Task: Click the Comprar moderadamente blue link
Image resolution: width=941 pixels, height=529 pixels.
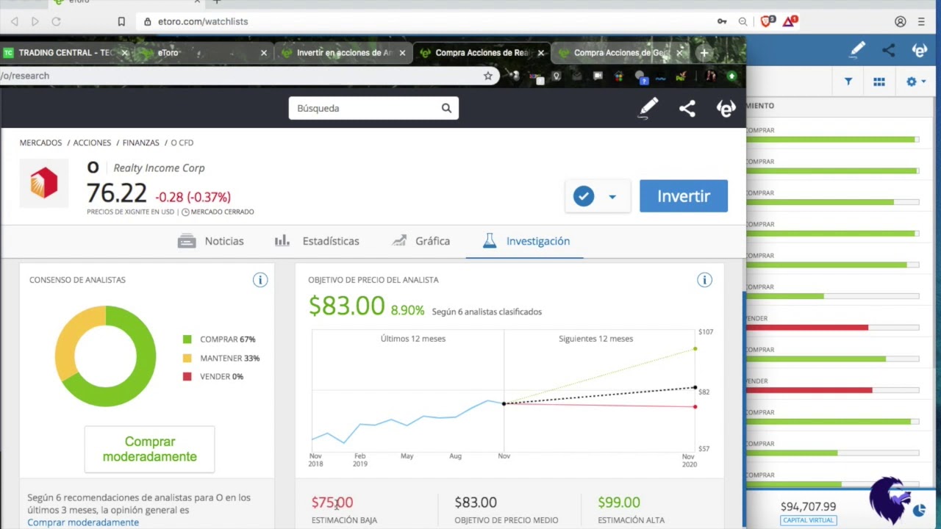Action: click(x=83, y=522)
